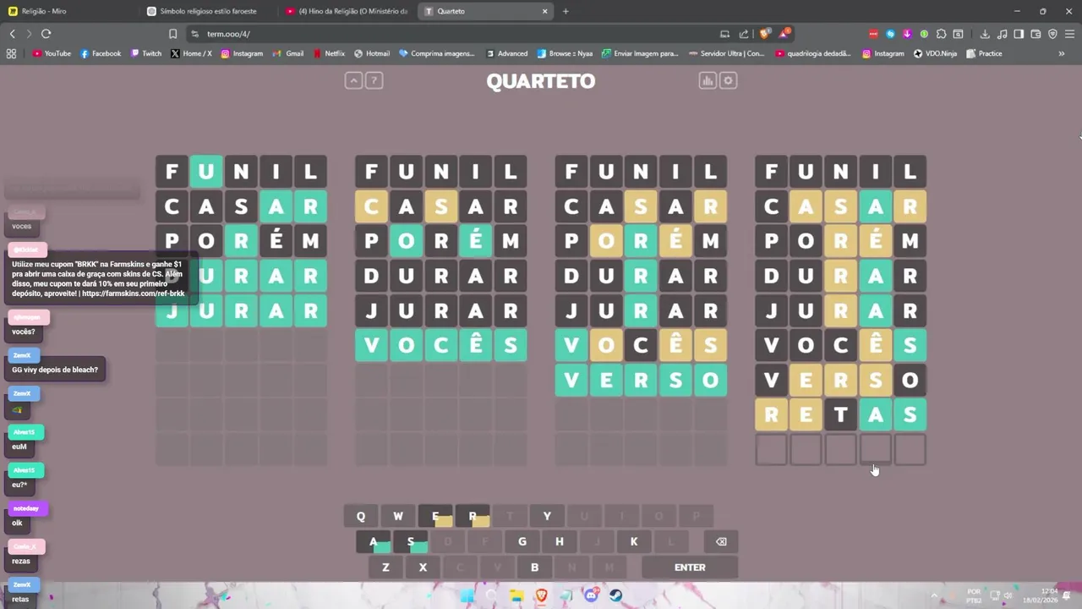Click the W key on the game keyboard

398,516
